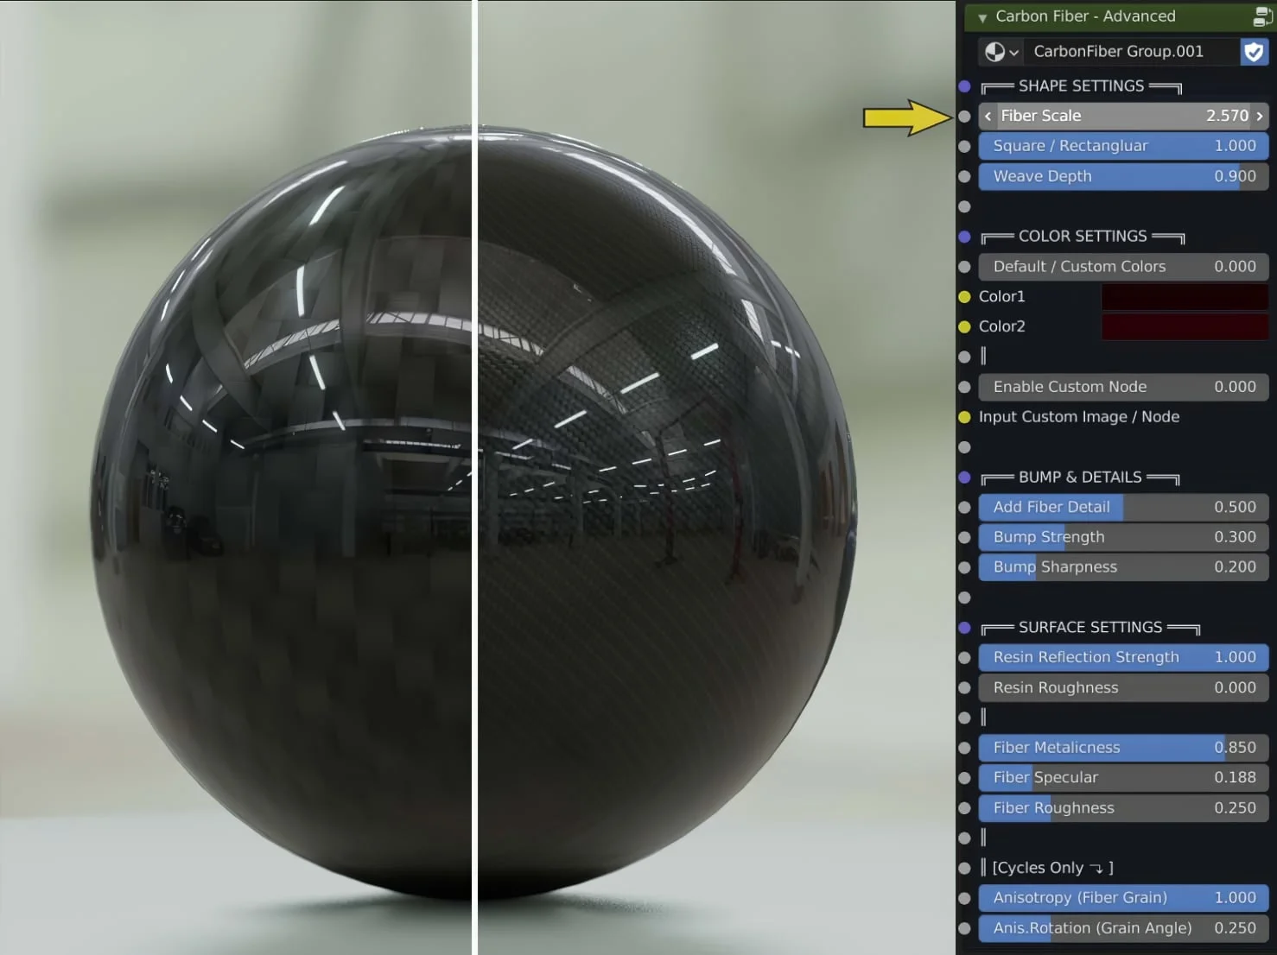
Task: Click the purple socket dot beside SHAPE SETTINGS
Action: coord(964,85)
